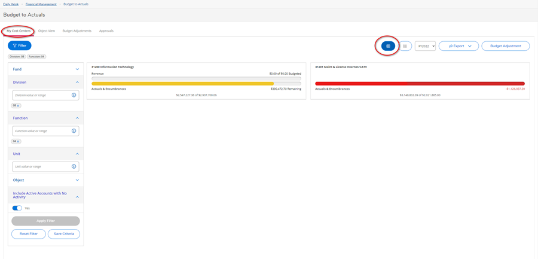Open the Export dropdown menu
The width and height of the screenshot is (538, 259).
click(458, 46)
